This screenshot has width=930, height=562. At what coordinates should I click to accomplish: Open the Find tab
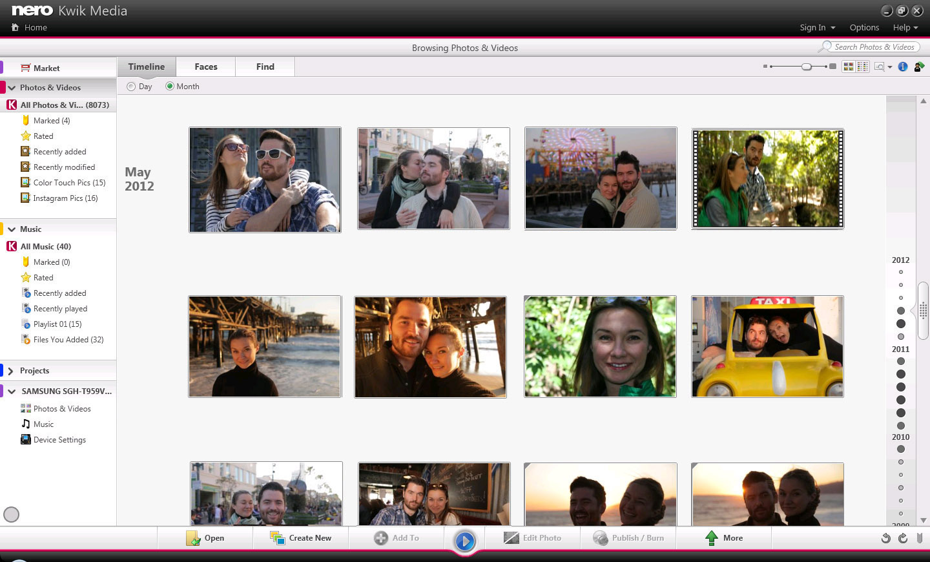point(265,67)
